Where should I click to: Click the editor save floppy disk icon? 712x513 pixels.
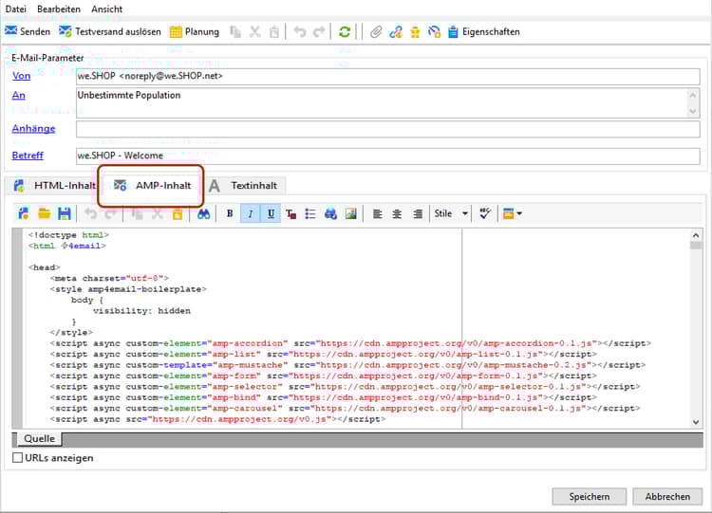[x=65, y=213]
